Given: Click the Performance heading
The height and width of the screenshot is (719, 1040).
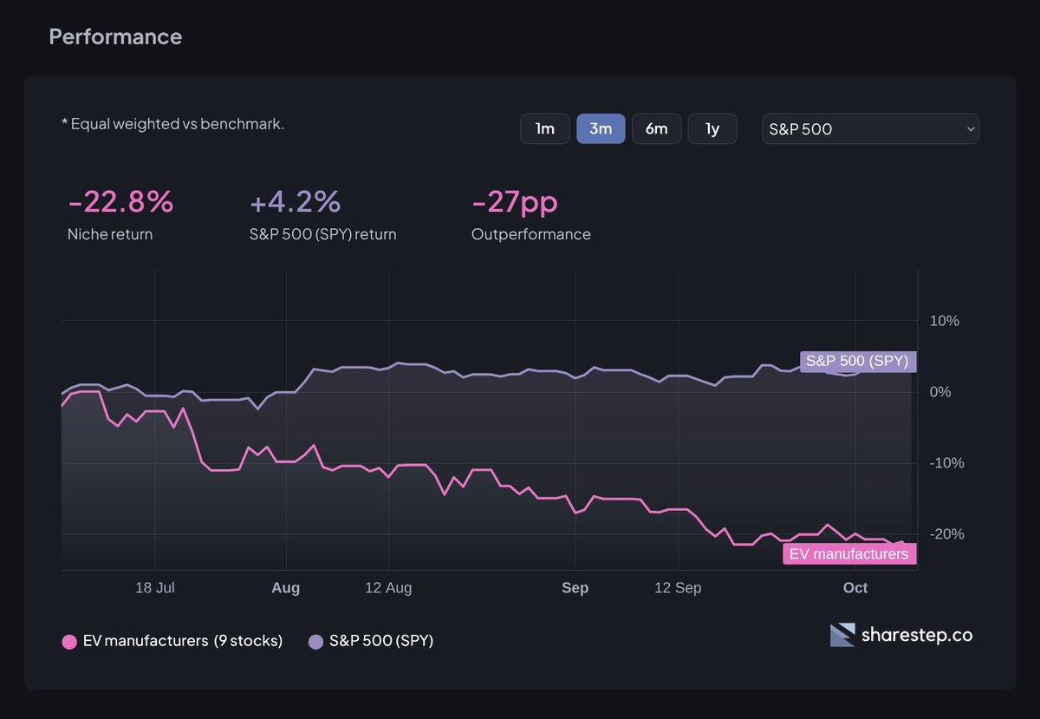Looking at the screenshot, I should click(115, 36).
